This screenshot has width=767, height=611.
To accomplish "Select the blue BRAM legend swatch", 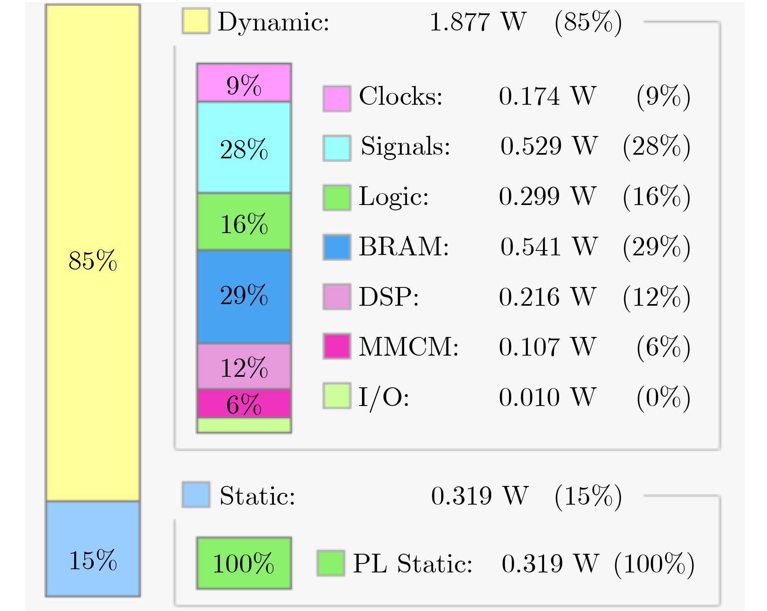I will [x=337, y=247].
